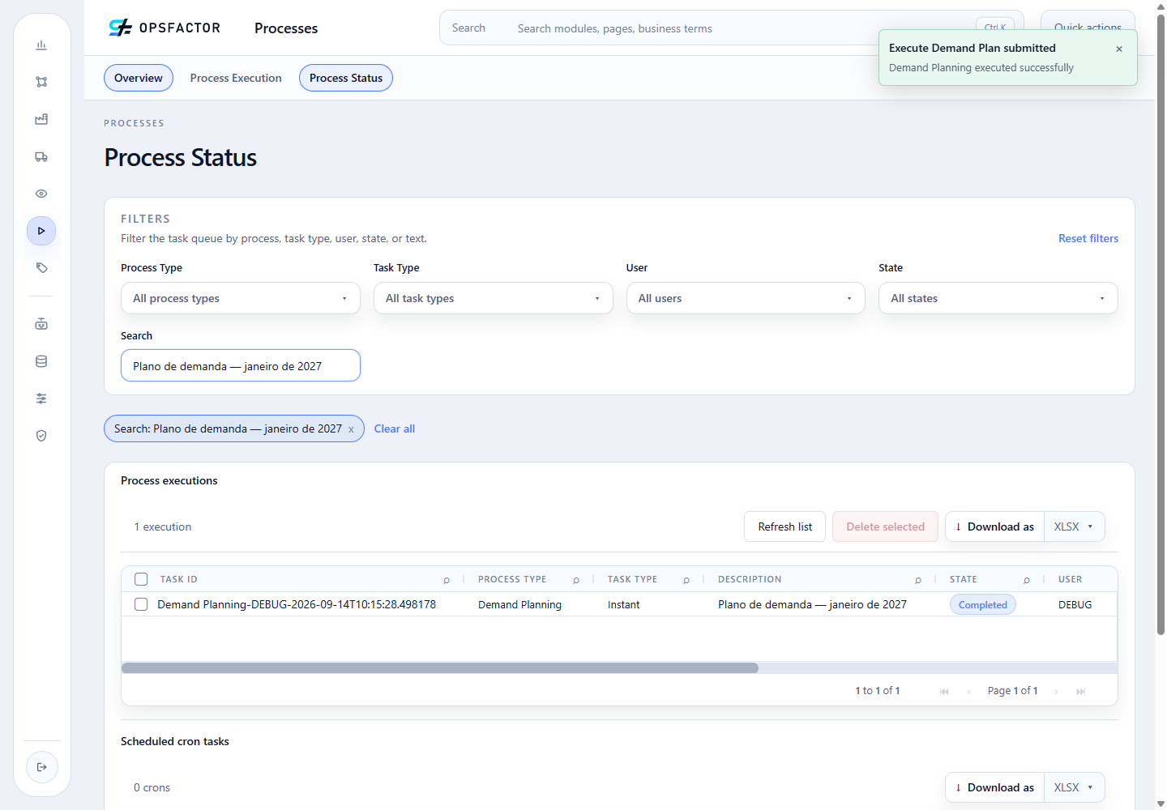This screenshot has width=1167, height=810.
Task: Open the State filter dropdown
Action: tap(998, 298)
